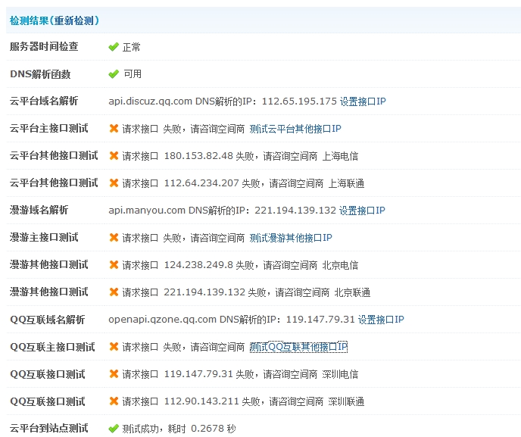Select the 云平台到站点测试 row label
Viewport: 521px width, 437px height.
(48, 429)
